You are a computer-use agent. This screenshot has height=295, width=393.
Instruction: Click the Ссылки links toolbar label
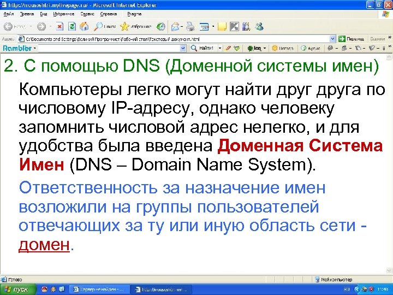(377, 39)
